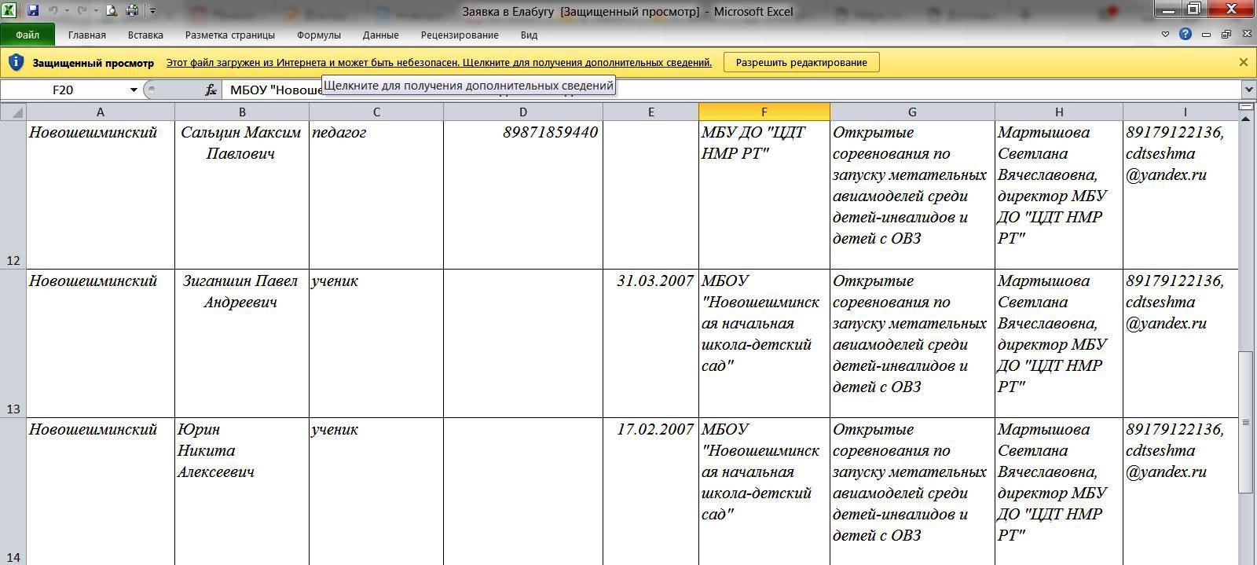Viewport: 1257px width, 565px height.
Task: Dismiss the yellow Protected View message bar
Action: (1243, 62)
